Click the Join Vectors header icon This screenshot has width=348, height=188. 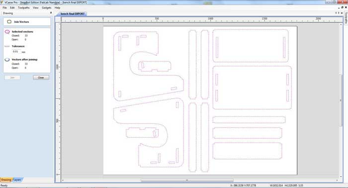[x=9, y=22]
